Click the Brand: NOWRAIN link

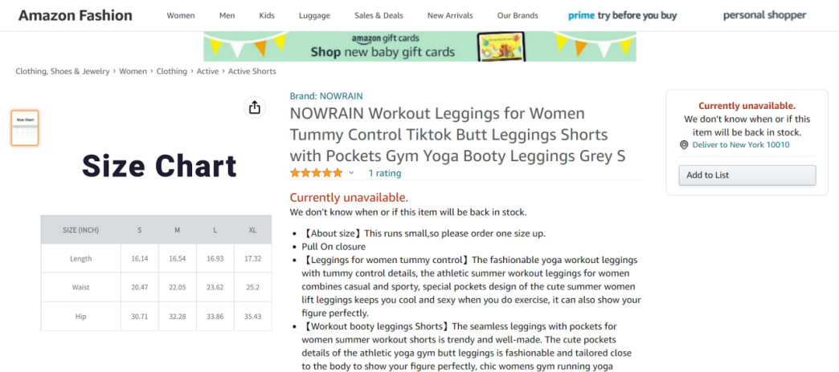coord(325,96)
